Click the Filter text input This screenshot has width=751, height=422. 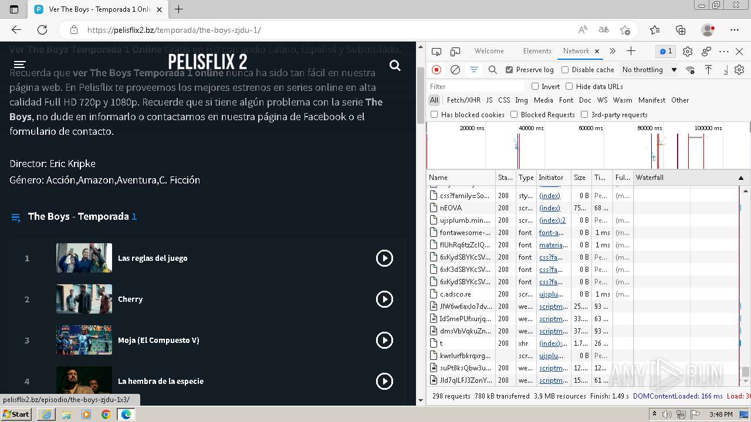tap(476, 86)
